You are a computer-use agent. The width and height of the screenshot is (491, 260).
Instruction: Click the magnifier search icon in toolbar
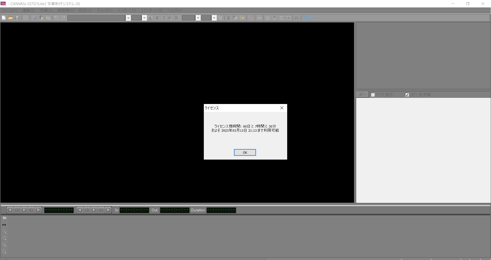26,18
